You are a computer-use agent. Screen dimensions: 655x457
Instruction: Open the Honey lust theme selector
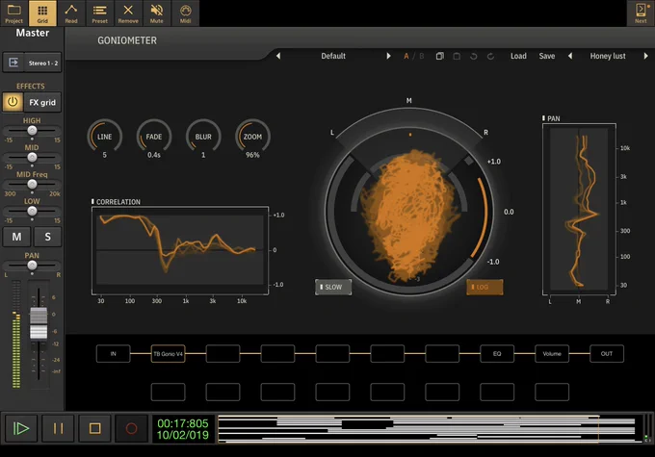point(608,56)
